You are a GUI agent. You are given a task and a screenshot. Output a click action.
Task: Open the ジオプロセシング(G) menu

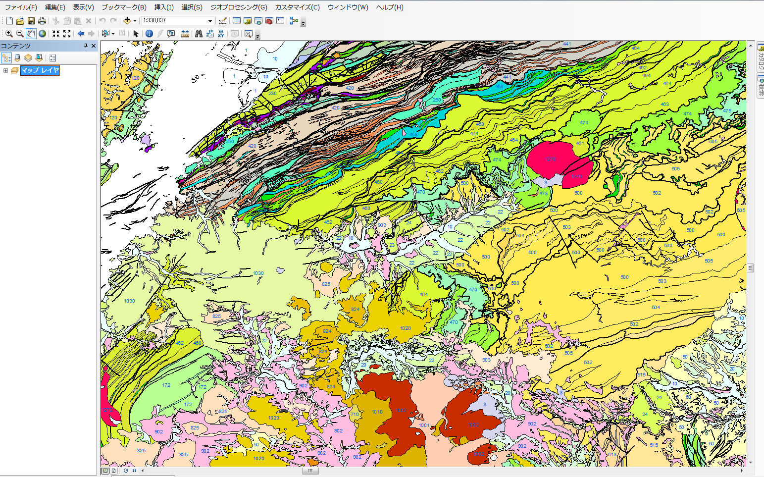238,7
